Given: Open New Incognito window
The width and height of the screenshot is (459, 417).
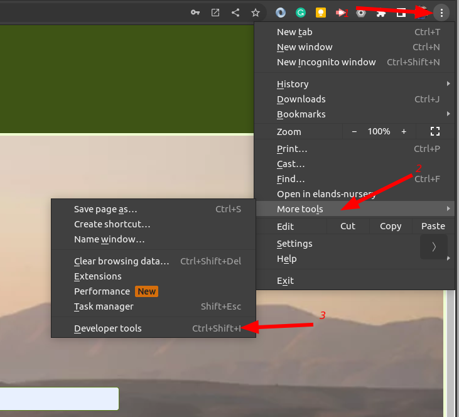Looking at the screenshot, I should [326, 62].
